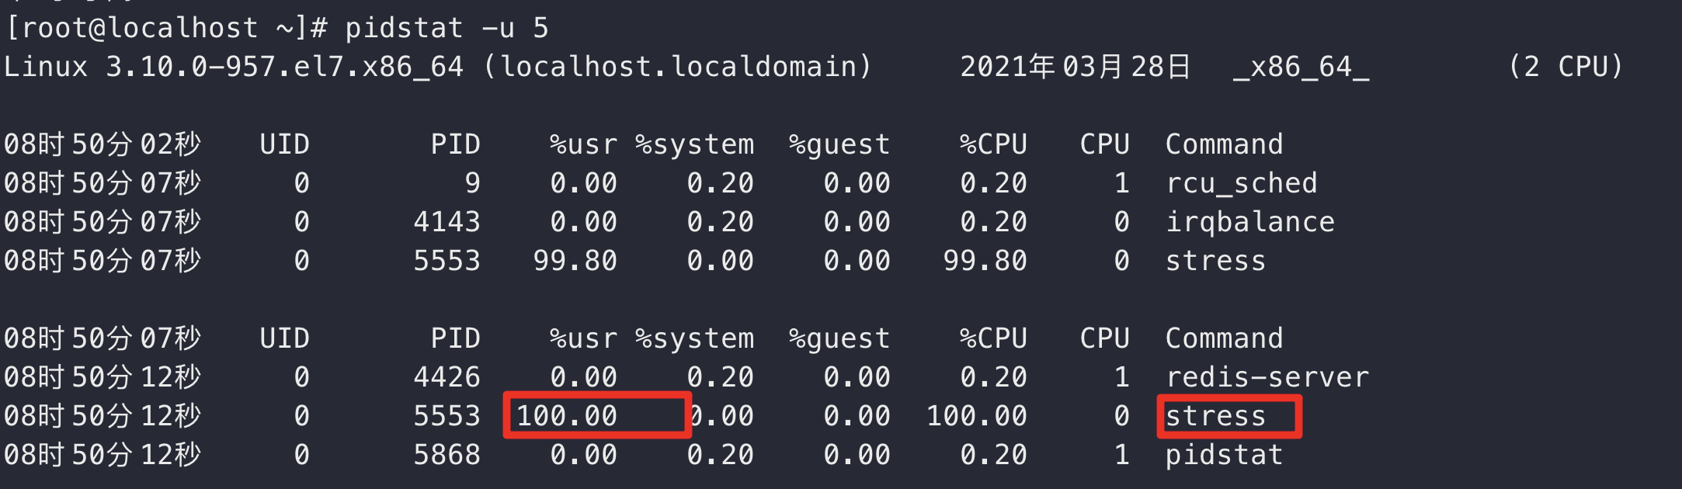Click 'pidstat' command name in last row
This screenshot has height=489, width=1682.
pos(1225,456)
